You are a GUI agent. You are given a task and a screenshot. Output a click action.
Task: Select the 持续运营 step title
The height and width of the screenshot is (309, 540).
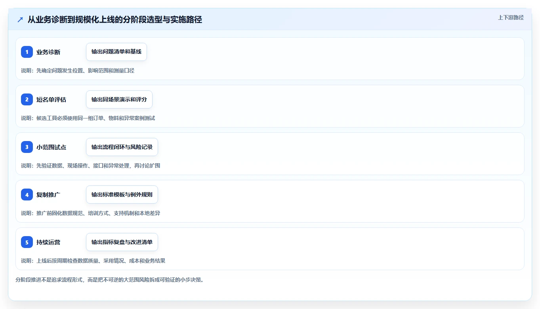point(48,242)
